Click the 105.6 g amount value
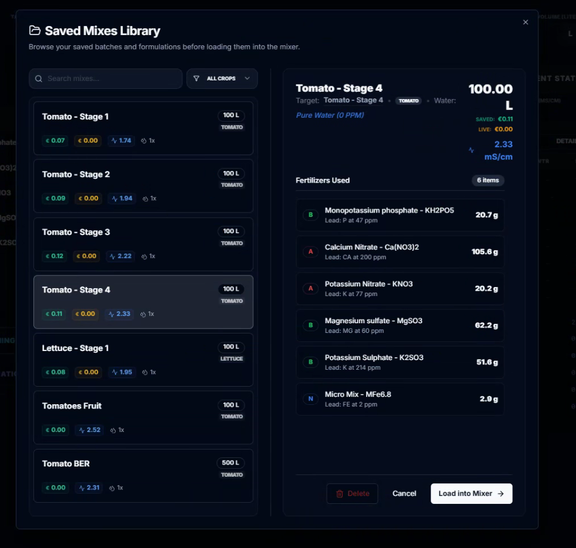The width and height of the screenshot is (576, 548). click(x=485, y=251)
